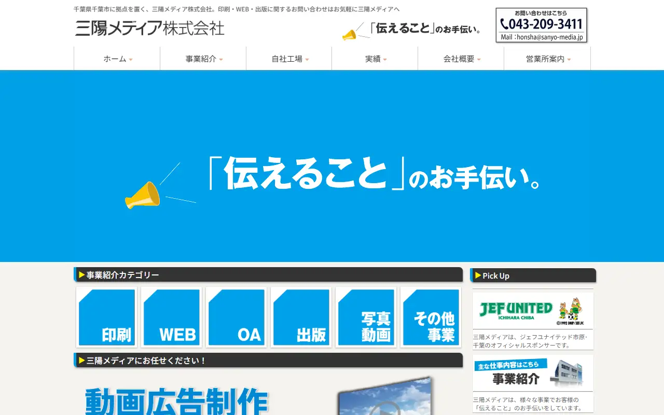Open the その他事業 business category tile
This screenshot has height=415, width=664.
point(431,317)
